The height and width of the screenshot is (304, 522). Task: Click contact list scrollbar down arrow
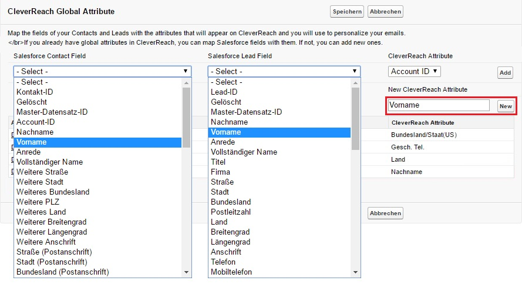[x=187, y=272]
